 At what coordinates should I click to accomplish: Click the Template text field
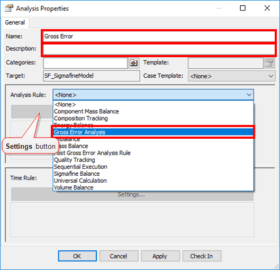click(x=225, y=63)
